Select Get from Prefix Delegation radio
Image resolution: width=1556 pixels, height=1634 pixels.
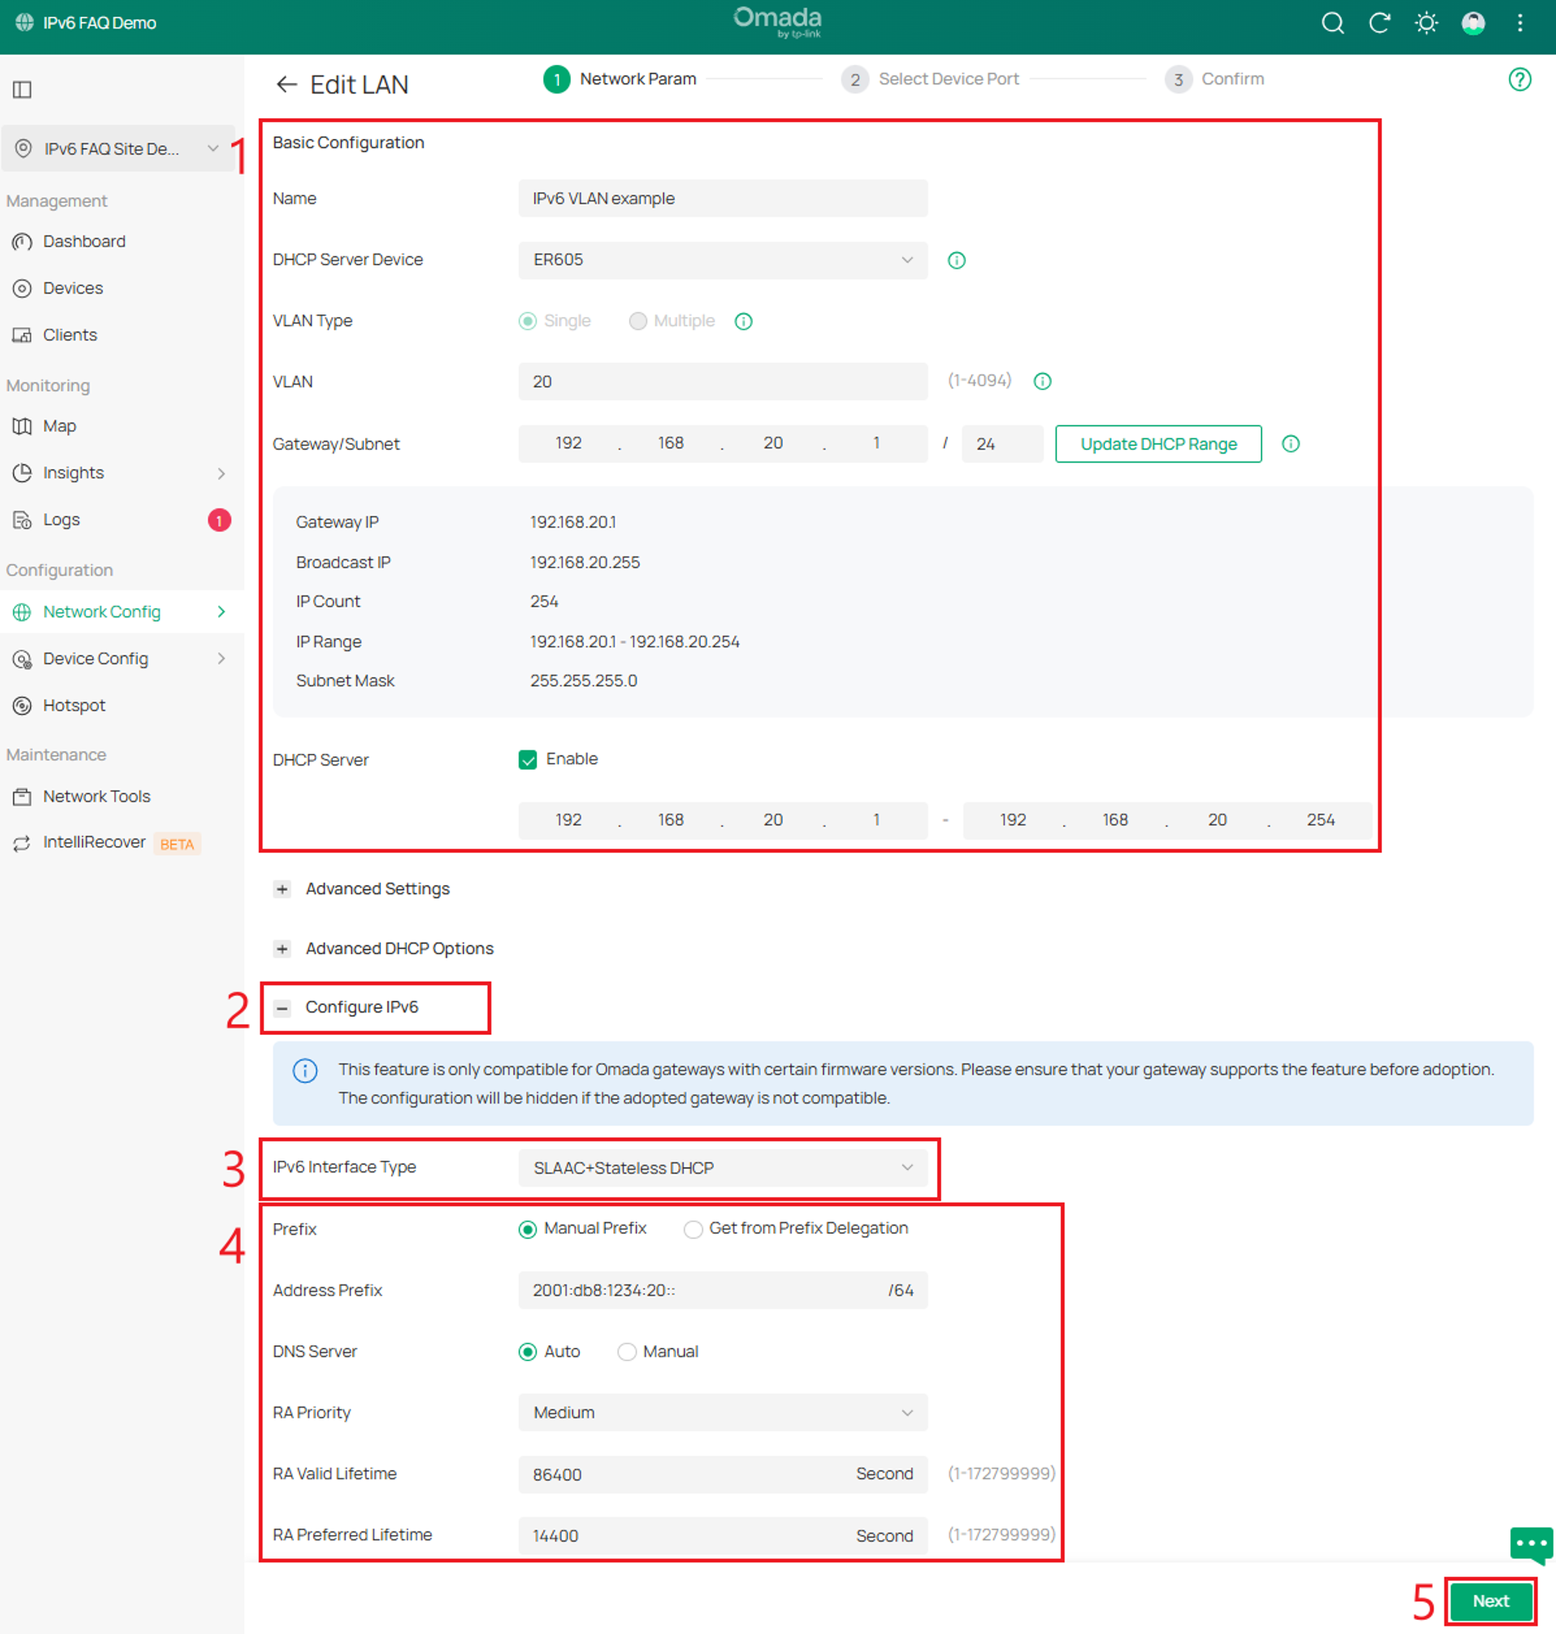click(692, 1229)
